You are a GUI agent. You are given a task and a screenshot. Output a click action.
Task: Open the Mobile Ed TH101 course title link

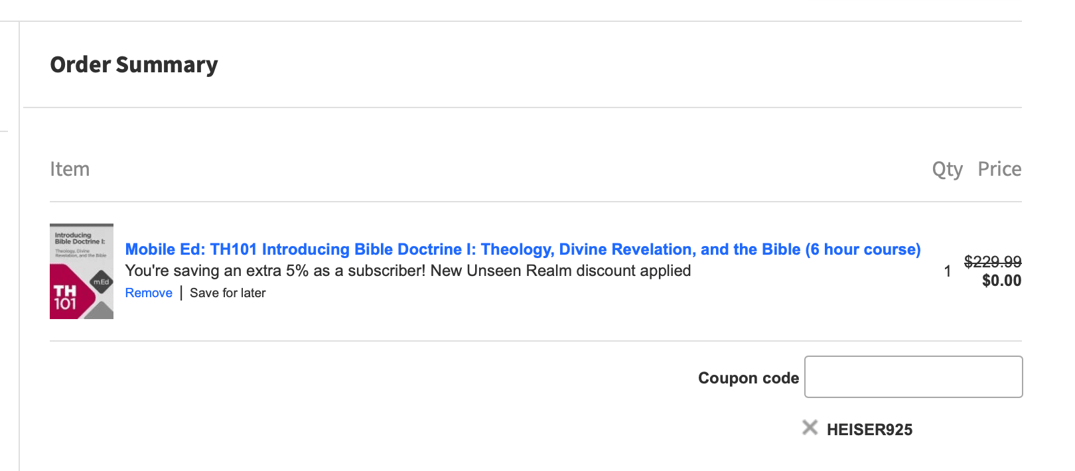(x=522, y=249)
